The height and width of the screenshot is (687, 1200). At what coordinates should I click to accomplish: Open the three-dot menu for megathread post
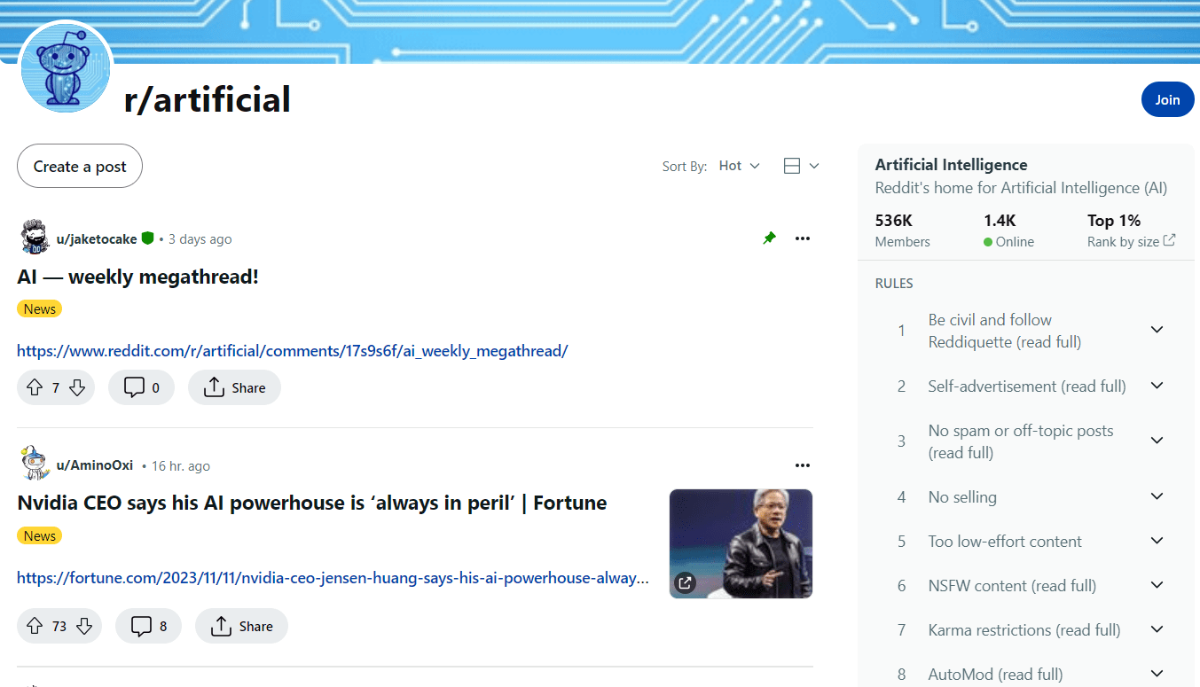(803, 238)
